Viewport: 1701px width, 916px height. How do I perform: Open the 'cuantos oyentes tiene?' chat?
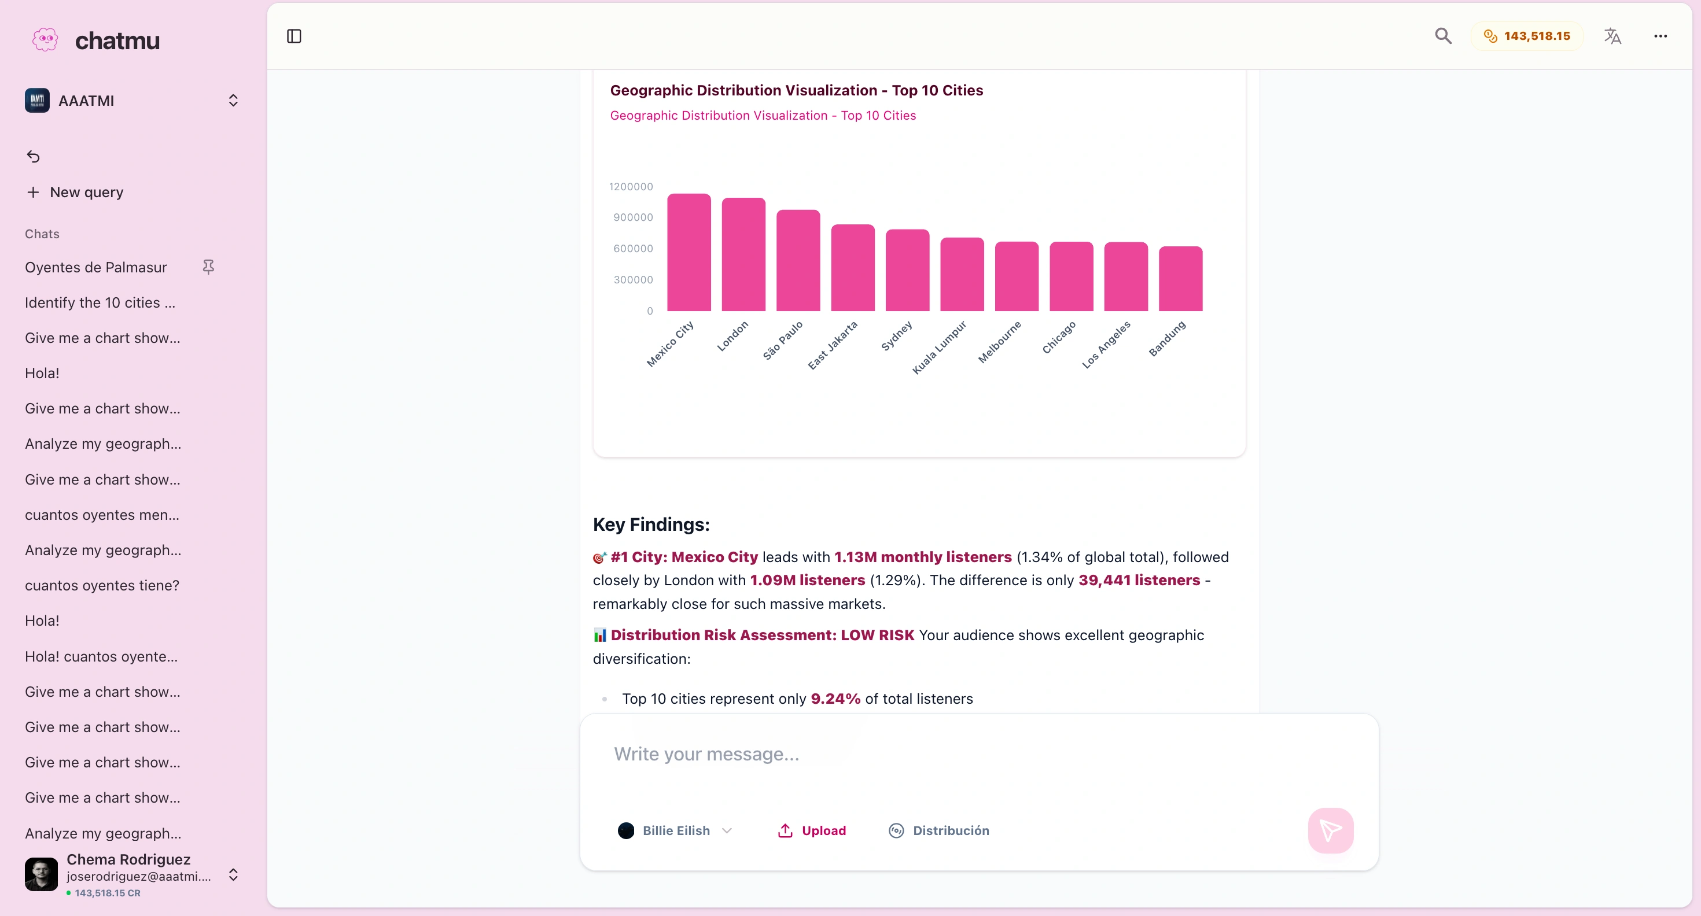click(x=102, y=585)
